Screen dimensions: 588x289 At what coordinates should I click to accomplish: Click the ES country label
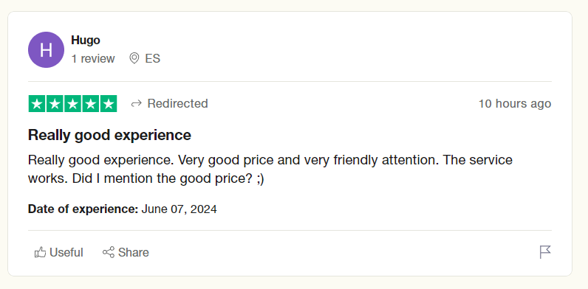tap(153, 59)
